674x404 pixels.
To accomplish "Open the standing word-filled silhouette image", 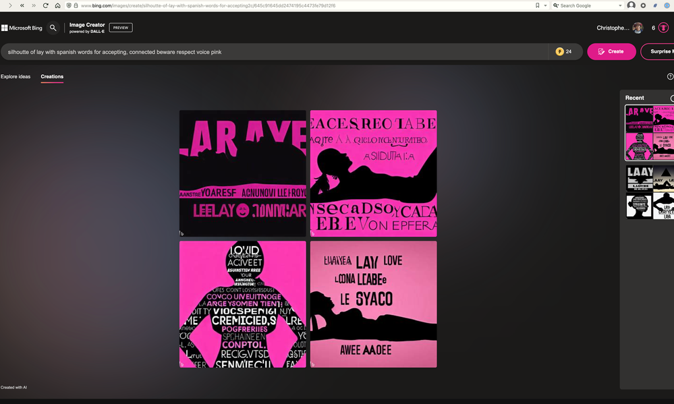I will (242, 304).
